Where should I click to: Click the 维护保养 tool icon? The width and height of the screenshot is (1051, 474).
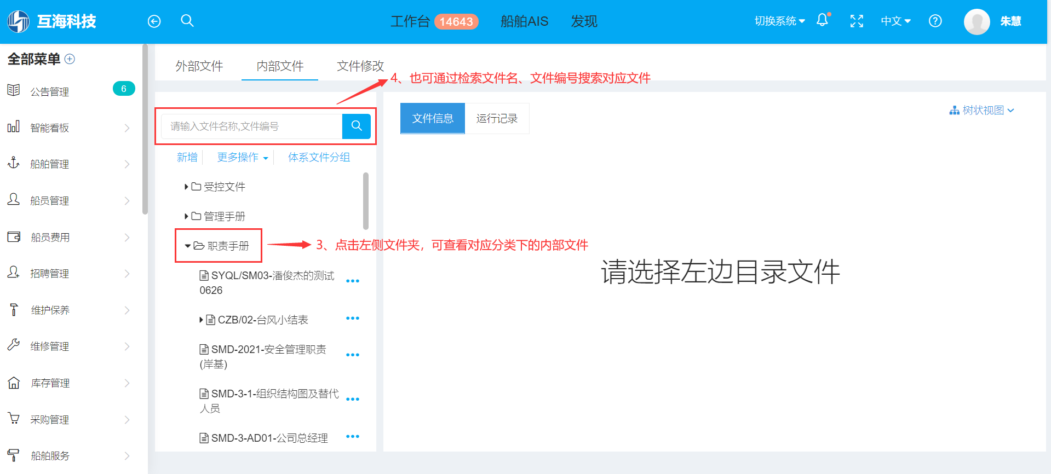[x=14, y=309]
